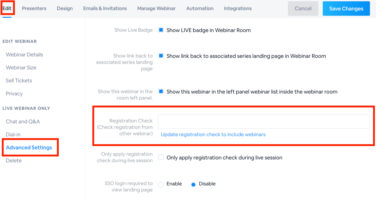Open the Manage Webinar tab
Screen dimensions: 376x198
click(156, 8)
